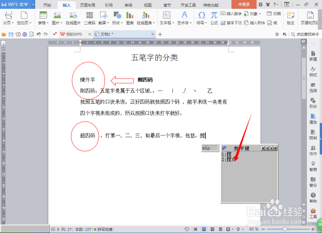Expand the 图片 dropdown arrow

click(x=61, y=23)
